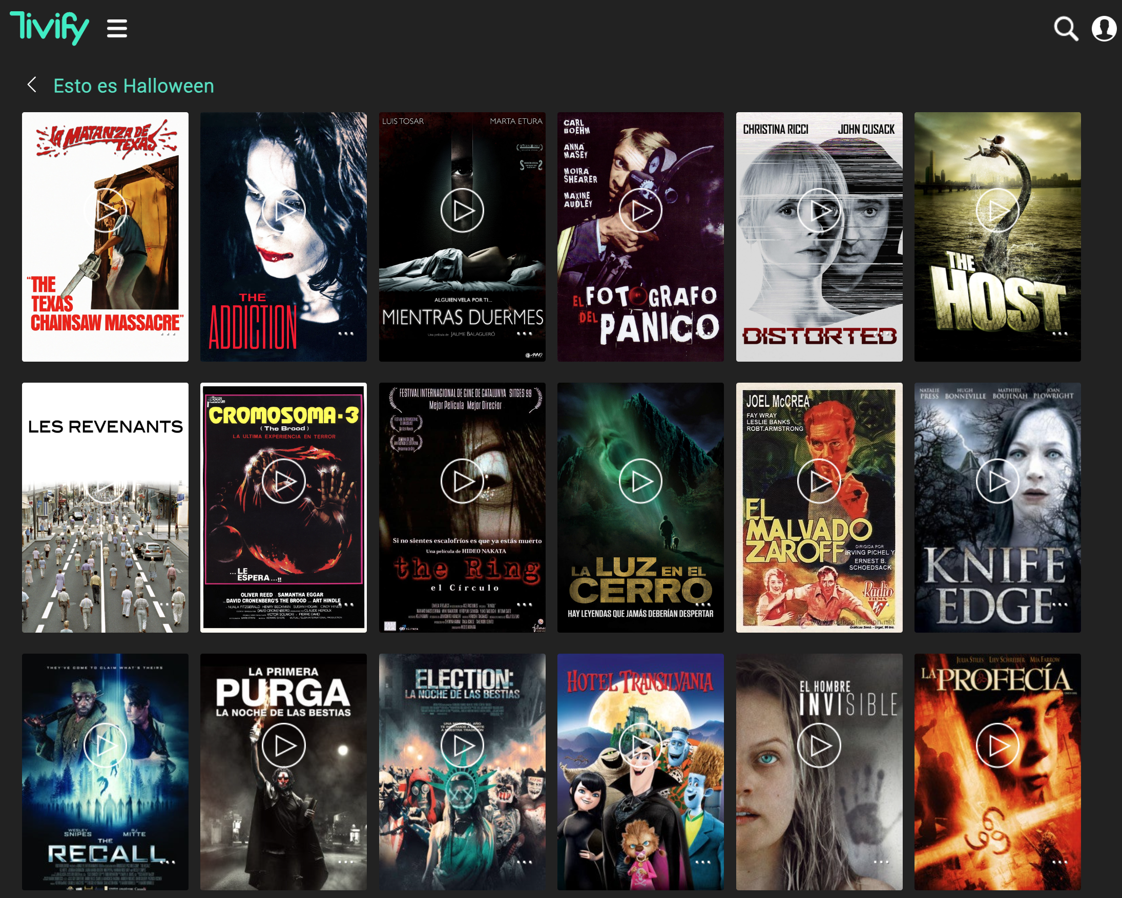Play Knife Edge movie
The height and width of the screenshot is (898, 1122).
998,481
